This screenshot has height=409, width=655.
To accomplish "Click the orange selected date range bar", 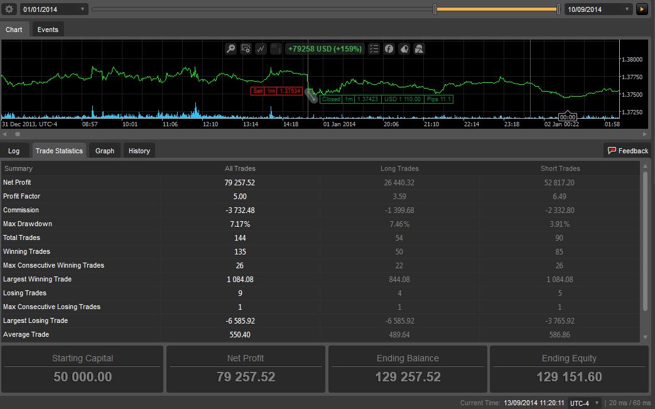I will pos(497,9).
